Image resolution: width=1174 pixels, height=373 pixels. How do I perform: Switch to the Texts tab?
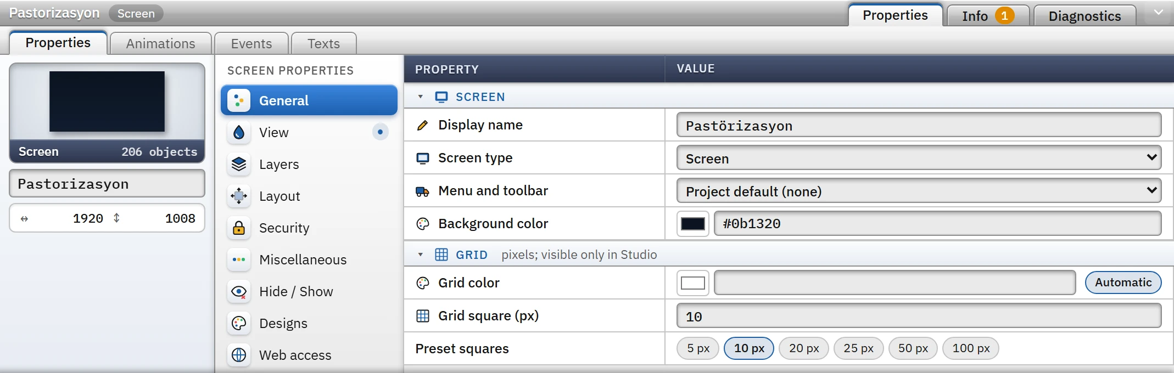tap(323, 43)
